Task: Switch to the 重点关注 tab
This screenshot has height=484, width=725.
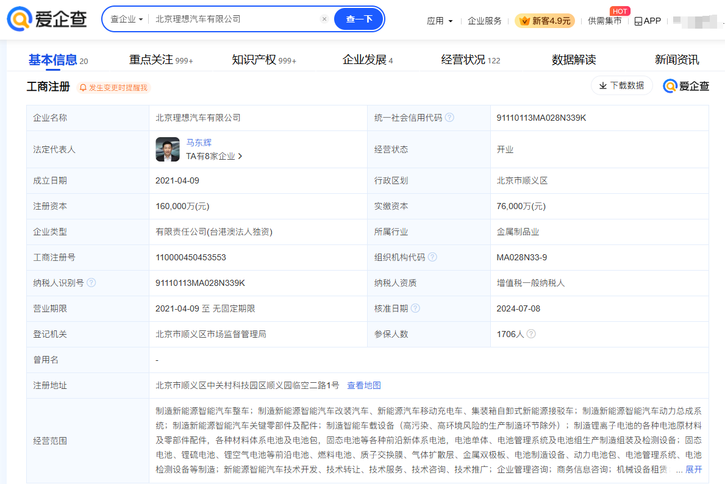Action: 161,60
